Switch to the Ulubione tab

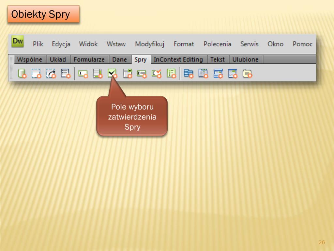point(245,59)
